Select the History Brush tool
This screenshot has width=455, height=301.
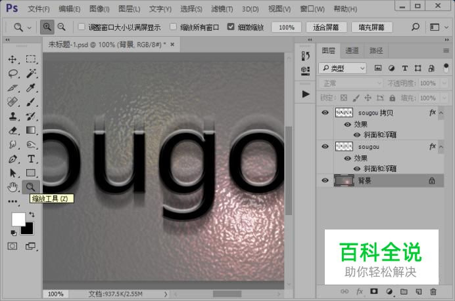(31, 116)
